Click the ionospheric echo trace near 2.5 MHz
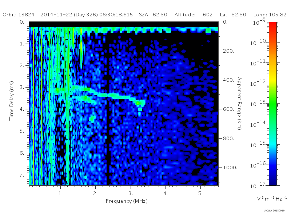This screenshot has height=218, width=291. 113,96
